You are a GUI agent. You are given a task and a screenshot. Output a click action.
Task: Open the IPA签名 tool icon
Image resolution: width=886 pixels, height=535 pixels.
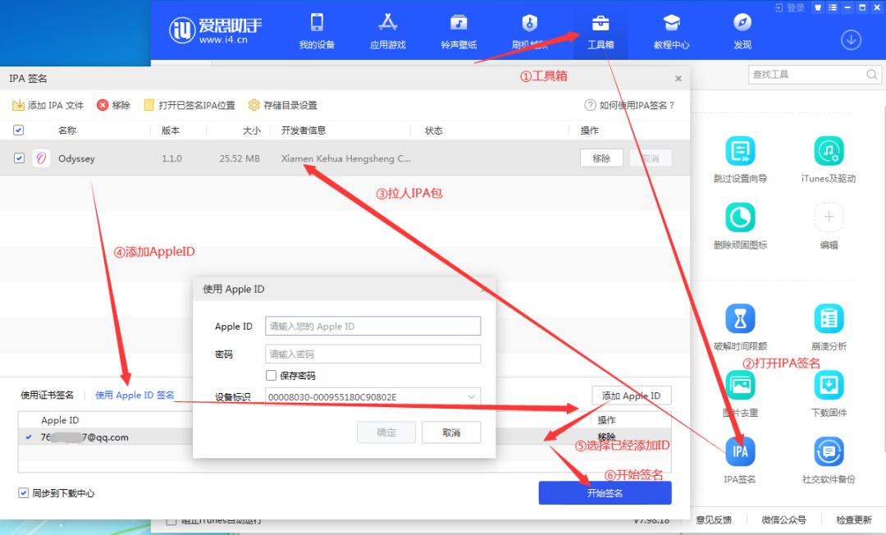[740, 451]
